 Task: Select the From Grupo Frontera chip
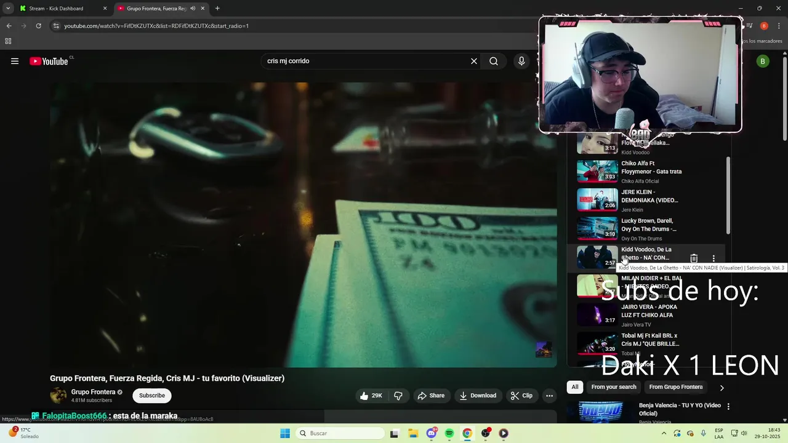(676, 387)
